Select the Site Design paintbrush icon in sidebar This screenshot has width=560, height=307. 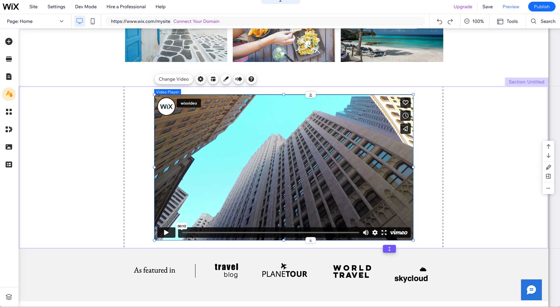(x=9, y=94)
